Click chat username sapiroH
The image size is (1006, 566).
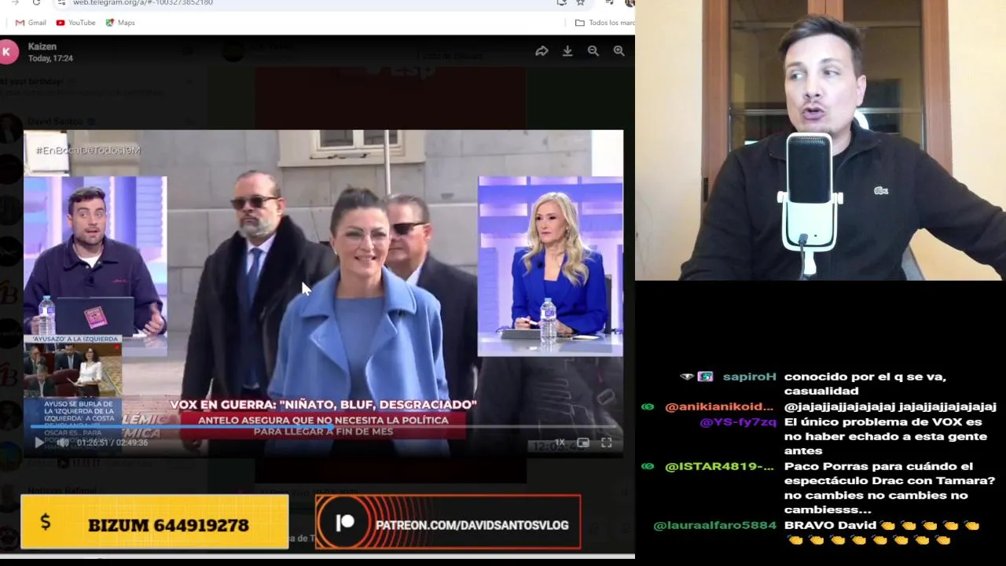click(x=750, y=377)
